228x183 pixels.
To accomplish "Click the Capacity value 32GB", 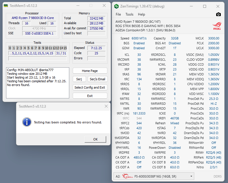I will [175, 38].
